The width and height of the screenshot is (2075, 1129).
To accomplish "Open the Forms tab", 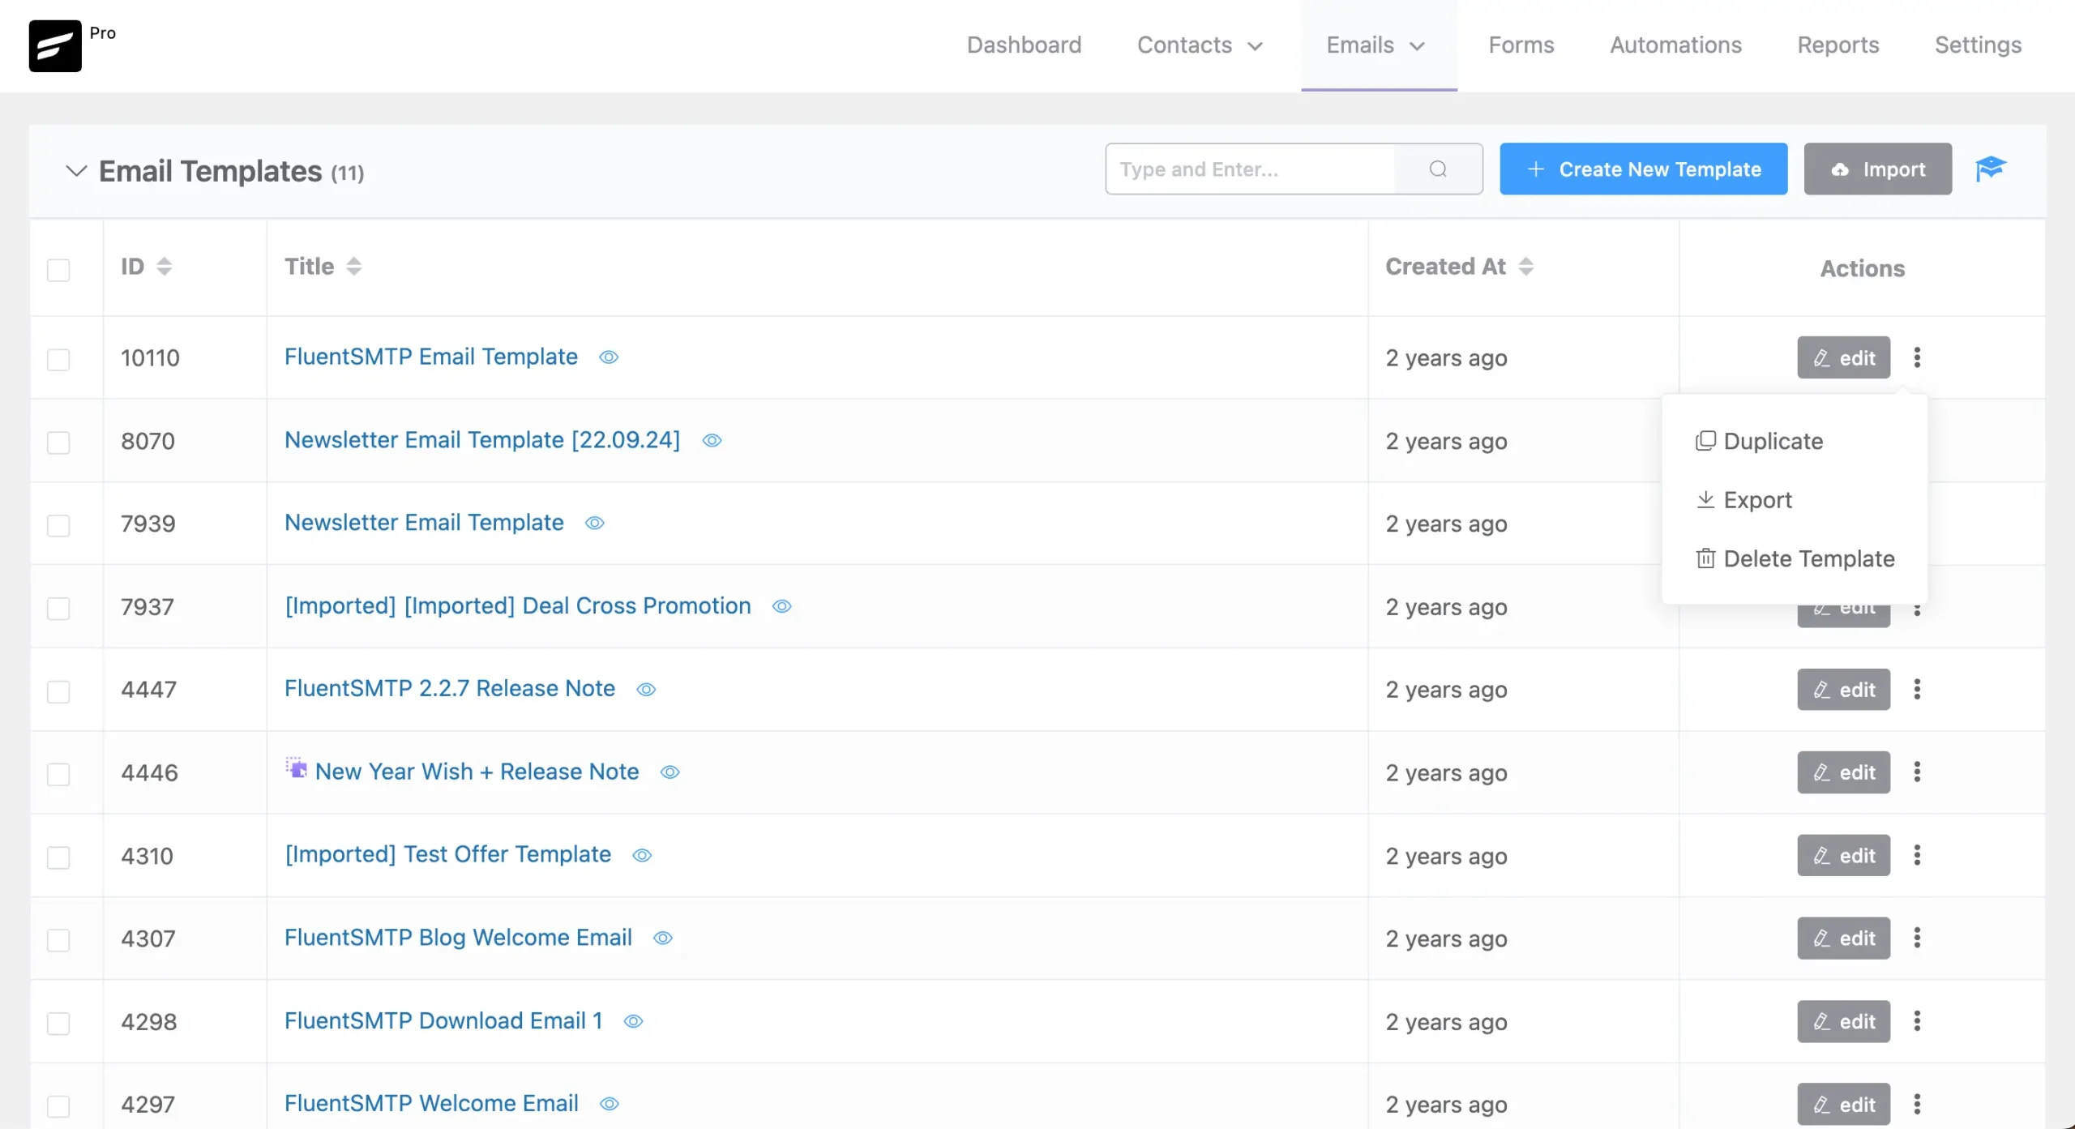I will click(x=1521, y=45).
